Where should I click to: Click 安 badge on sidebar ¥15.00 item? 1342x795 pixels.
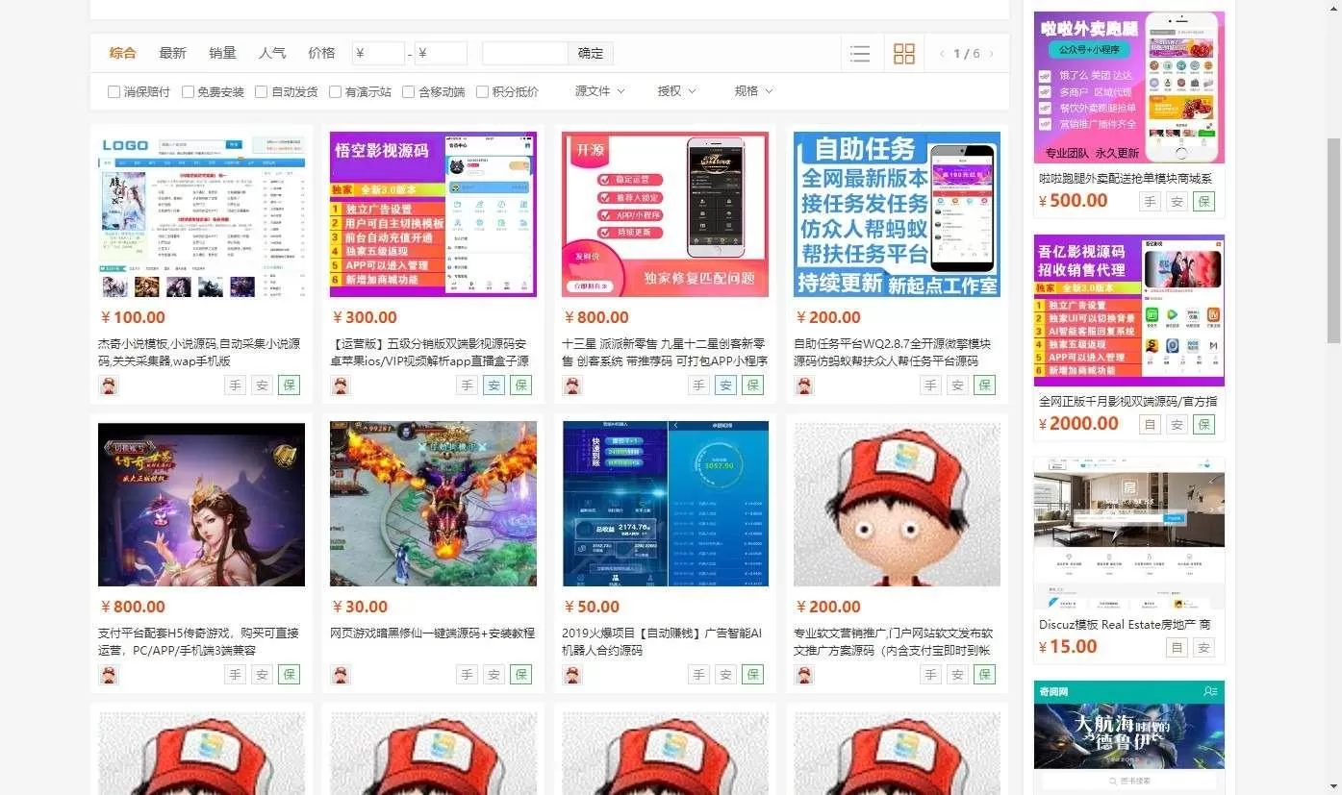[1204, 647]
